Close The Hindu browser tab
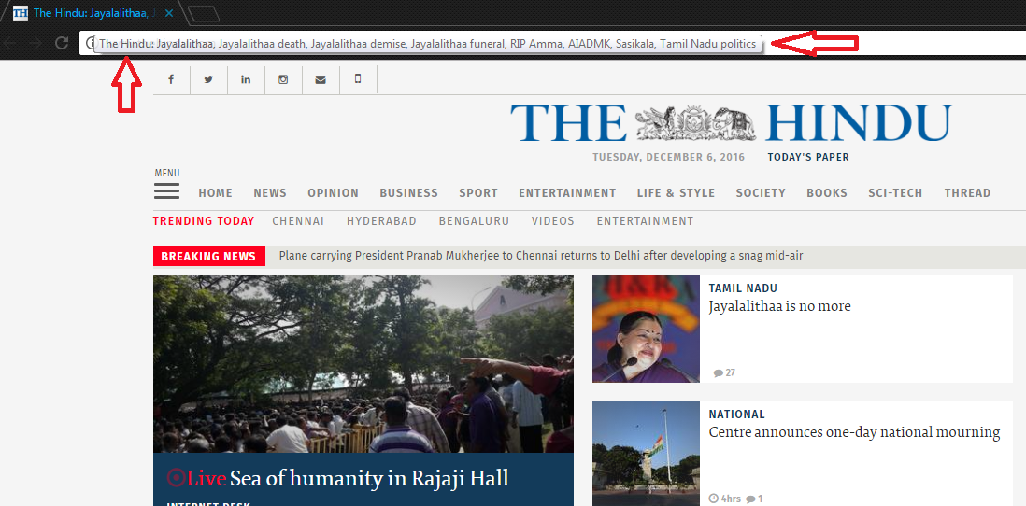This screenshot has height=506, width=1026. tap(169, 12)
